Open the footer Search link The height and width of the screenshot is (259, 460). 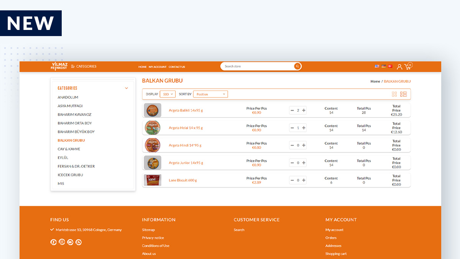pos(239,230)
